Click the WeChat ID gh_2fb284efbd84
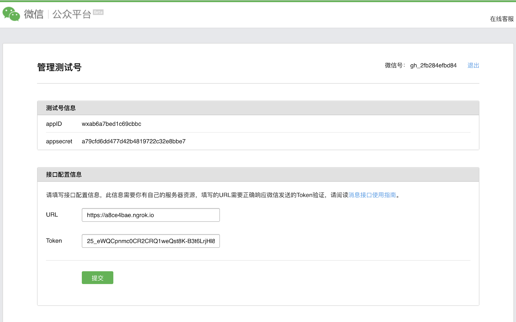Screen dimensions: 516x322 (x=433, y=65)
